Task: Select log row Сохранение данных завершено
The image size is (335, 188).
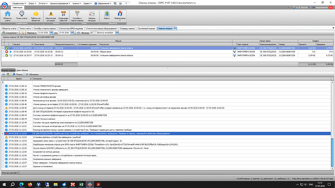Action: [x=166, y=159]
